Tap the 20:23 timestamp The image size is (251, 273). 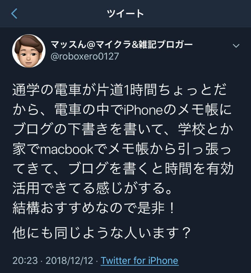coord(25,261)
